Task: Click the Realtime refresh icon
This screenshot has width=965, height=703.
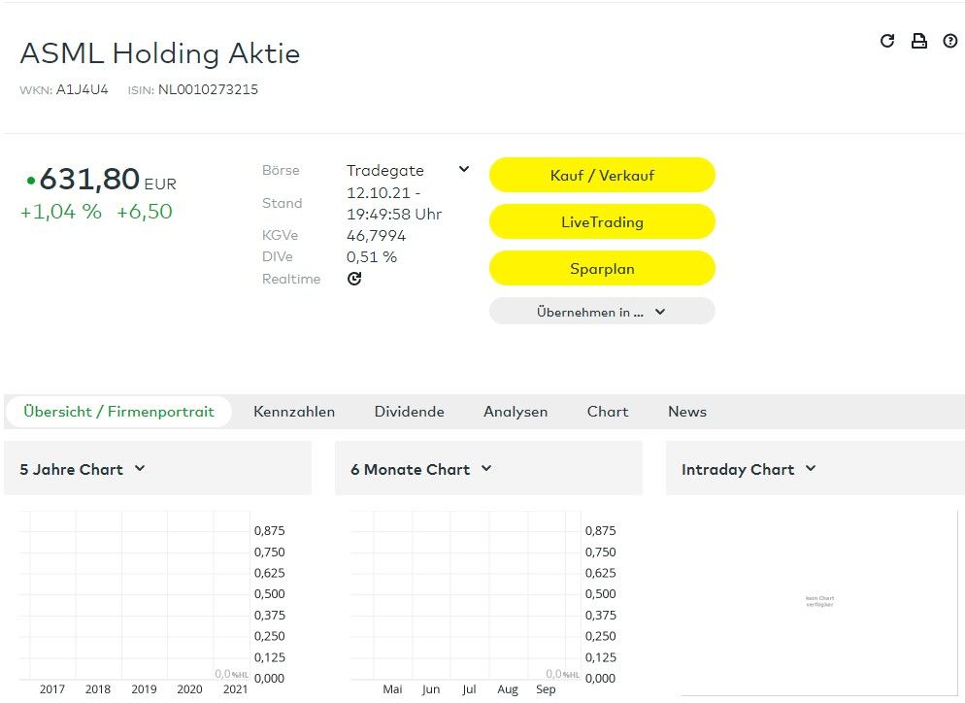Action: (354, 279)
